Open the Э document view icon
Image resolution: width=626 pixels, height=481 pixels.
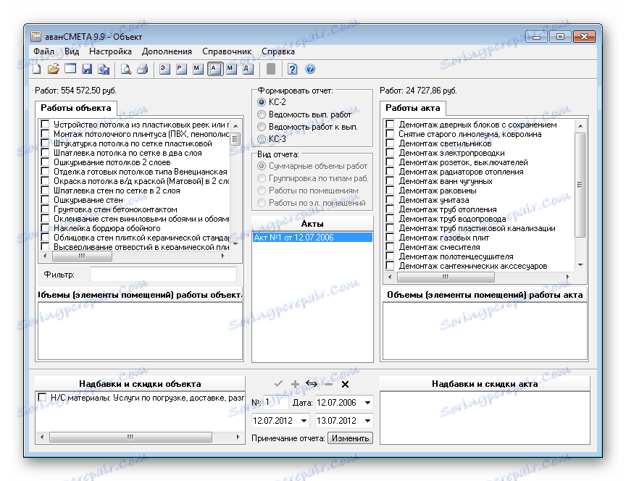[165, 69]
